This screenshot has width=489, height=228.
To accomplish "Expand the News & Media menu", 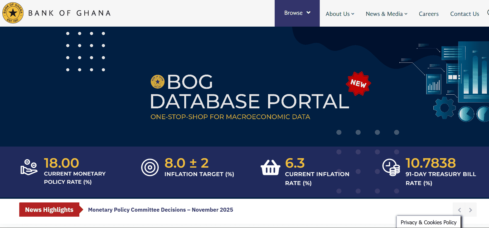I will click(386, 14).
